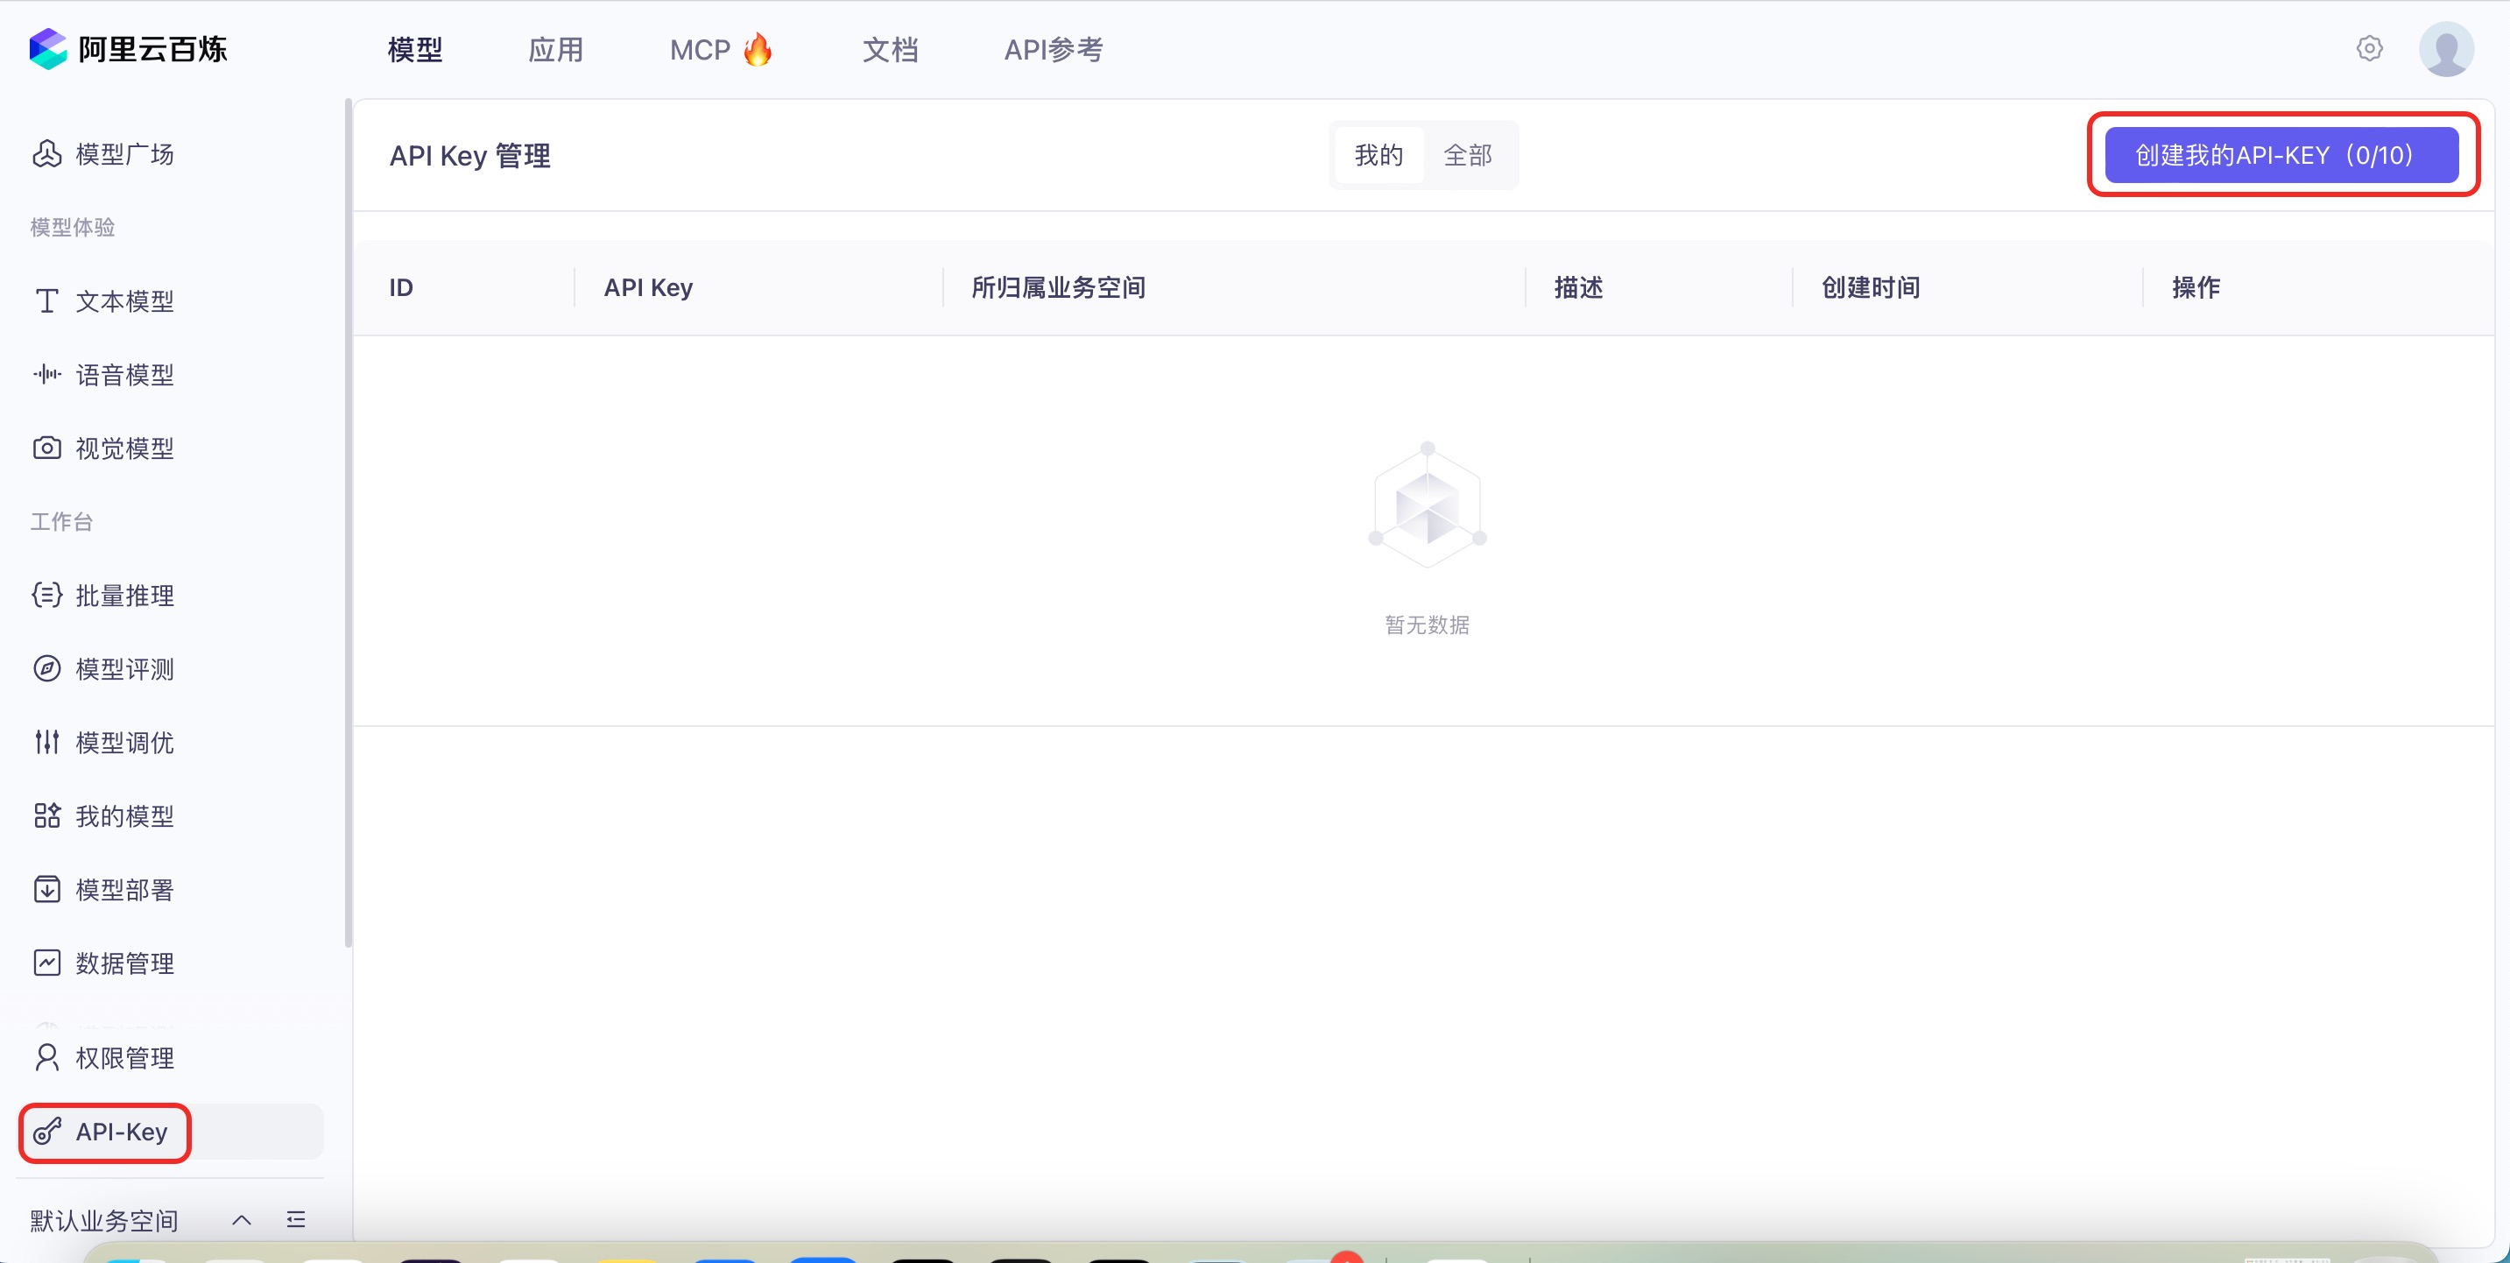Open the 批量推理 workspace item

click(x=124, y=596)
